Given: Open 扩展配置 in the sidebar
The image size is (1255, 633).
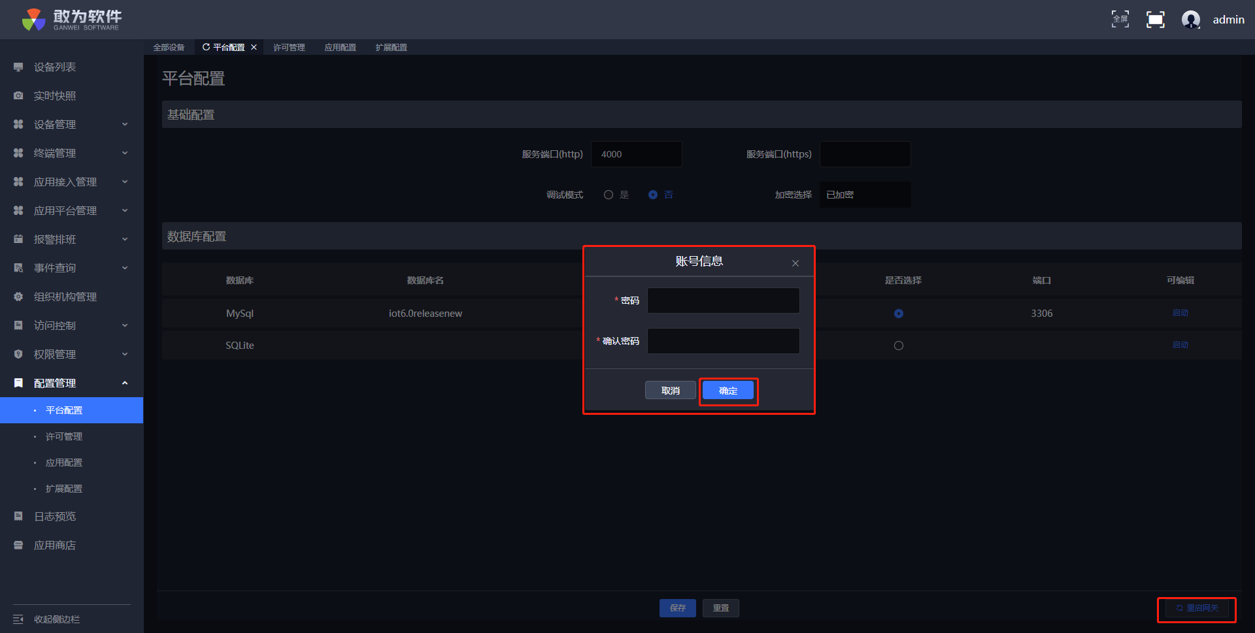Looking at the screenshot, I should [64, 489].
